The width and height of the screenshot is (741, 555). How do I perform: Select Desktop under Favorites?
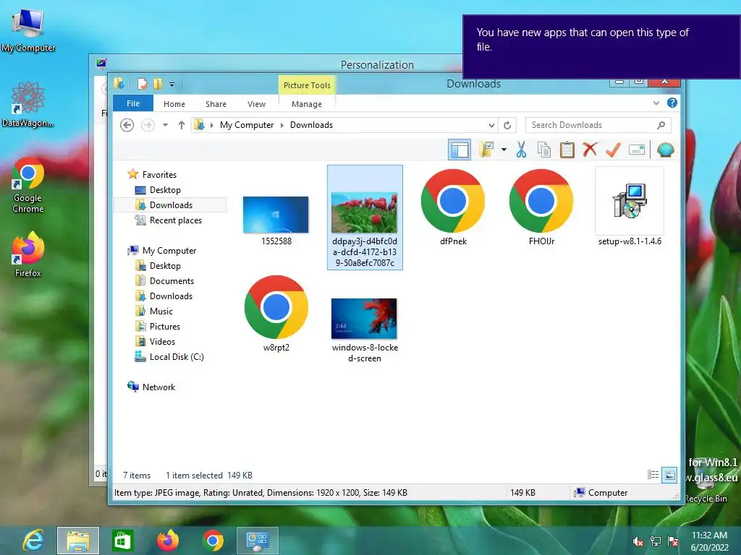click(165, 190)
